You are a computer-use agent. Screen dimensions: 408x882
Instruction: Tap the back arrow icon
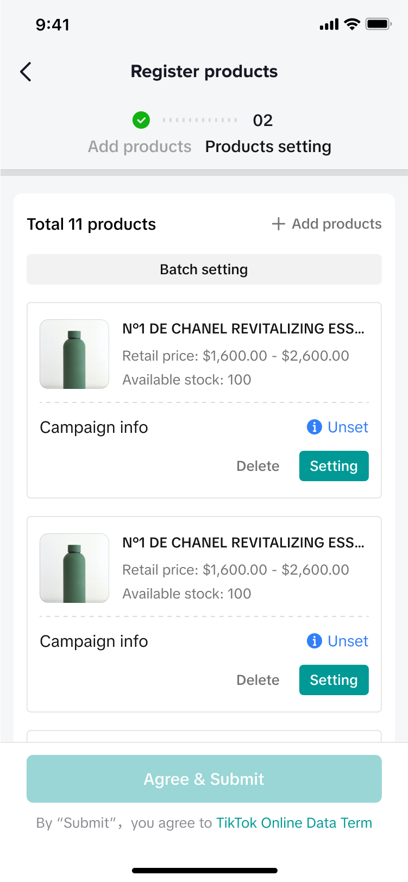(26, 72)
